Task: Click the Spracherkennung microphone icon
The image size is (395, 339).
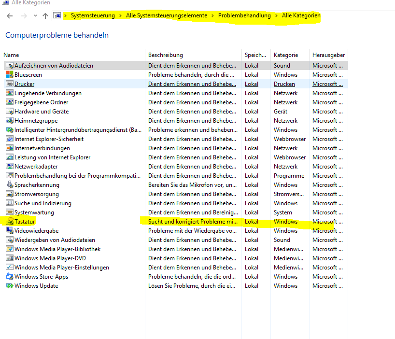Action: point(10,184)
